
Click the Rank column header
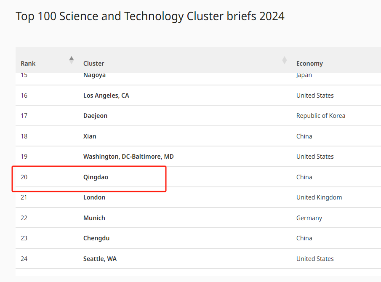[28, 64]
